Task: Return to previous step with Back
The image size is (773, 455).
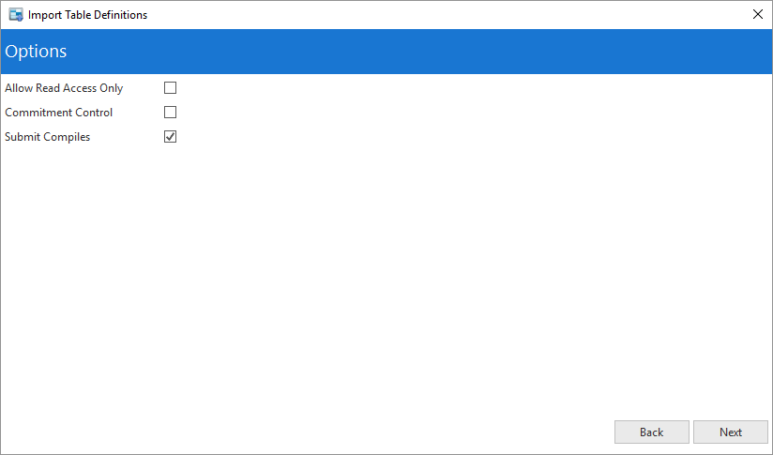Action: [x=652, y=432]
